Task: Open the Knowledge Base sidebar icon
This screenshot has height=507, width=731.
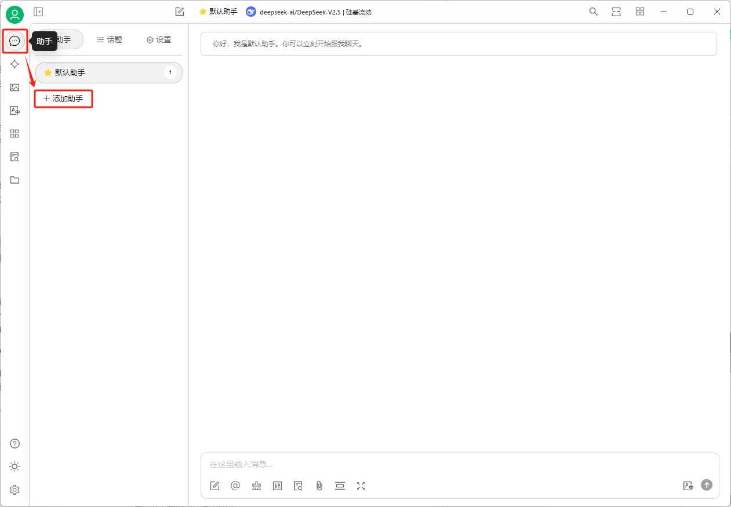Action: 14,157
